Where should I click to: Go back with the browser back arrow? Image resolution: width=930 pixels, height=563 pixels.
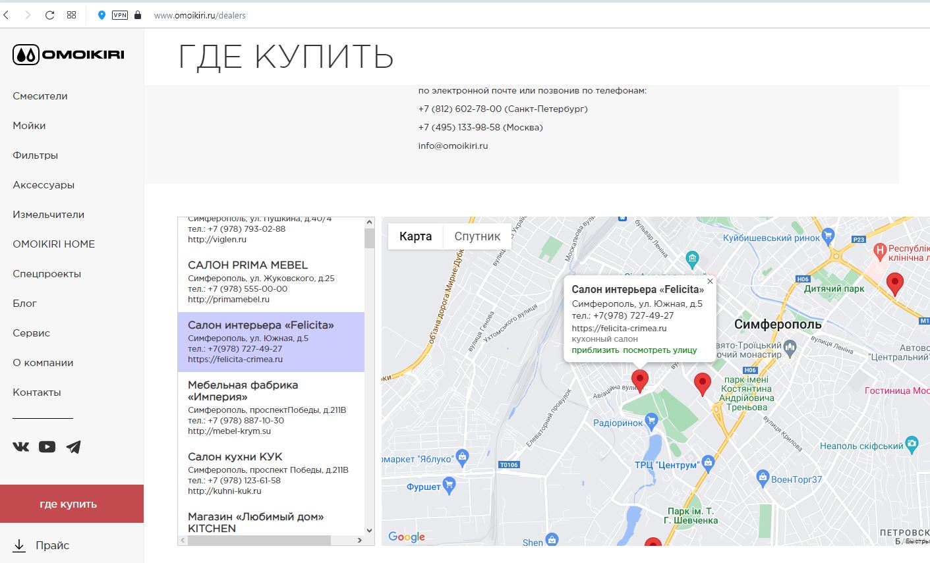(x=7, y=15)
